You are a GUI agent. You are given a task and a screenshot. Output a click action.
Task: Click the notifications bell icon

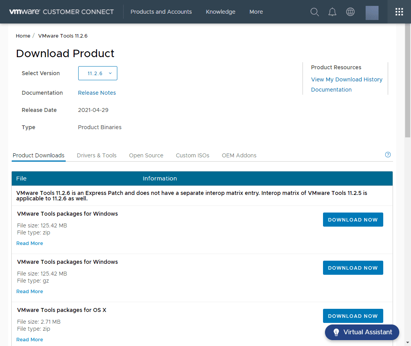332,12
